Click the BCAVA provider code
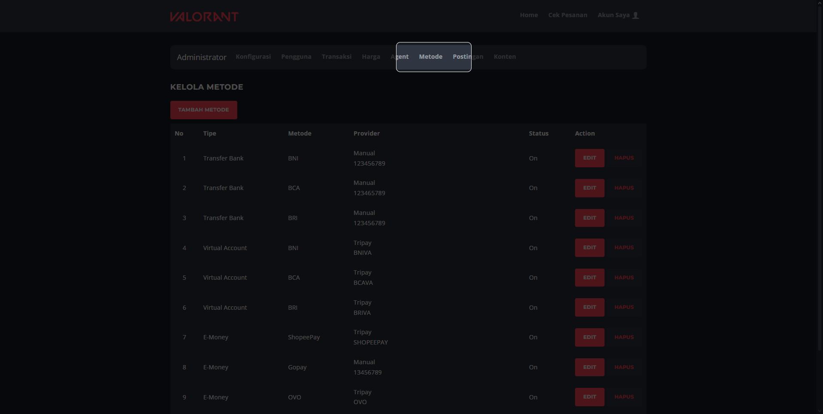Image resolution: width=823 pixels, height=414 pixels. [363, 283]
